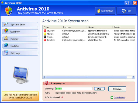This screenshot has height=103, width=138.
Task: Sort by the Name column header
Action: click(99, 27)
